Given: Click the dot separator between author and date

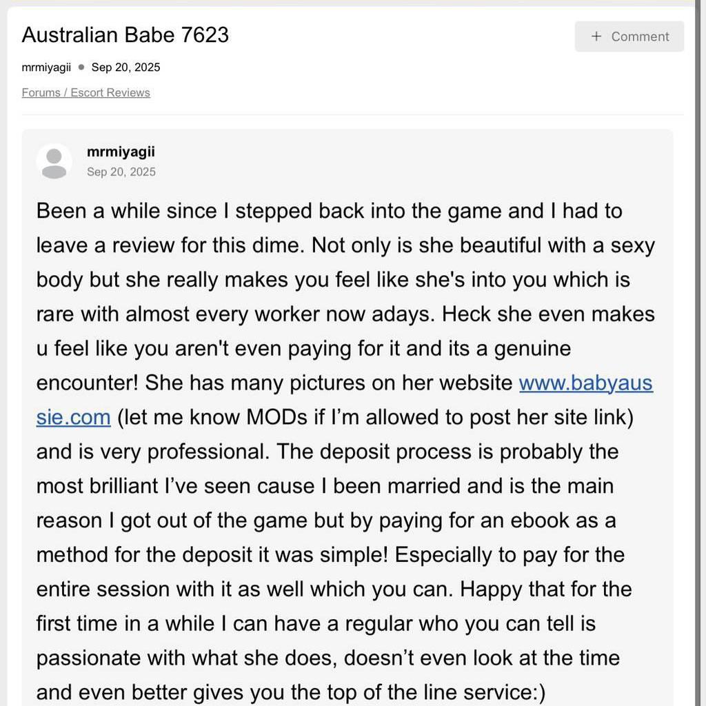Looking at the screenshot, I should click(x=81, y=68).
